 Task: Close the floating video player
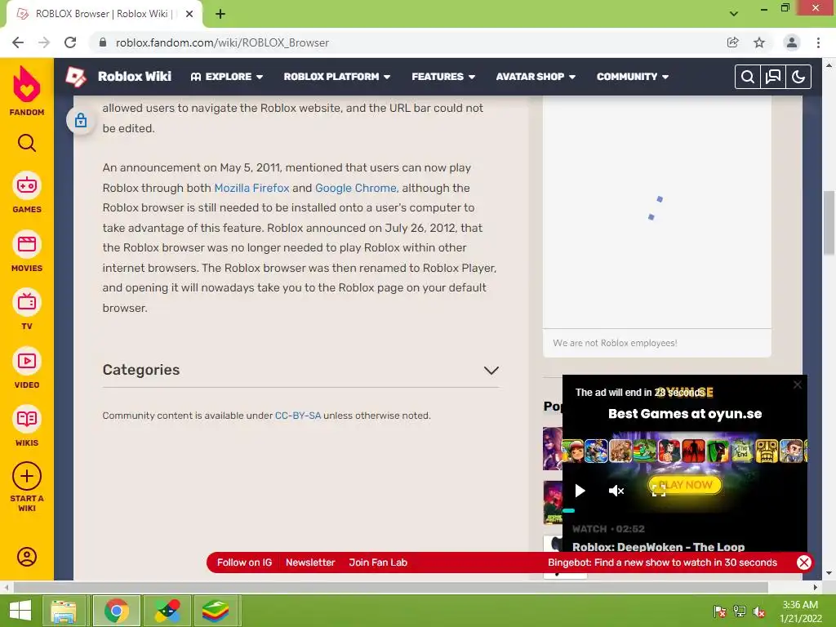click(797, 385)
